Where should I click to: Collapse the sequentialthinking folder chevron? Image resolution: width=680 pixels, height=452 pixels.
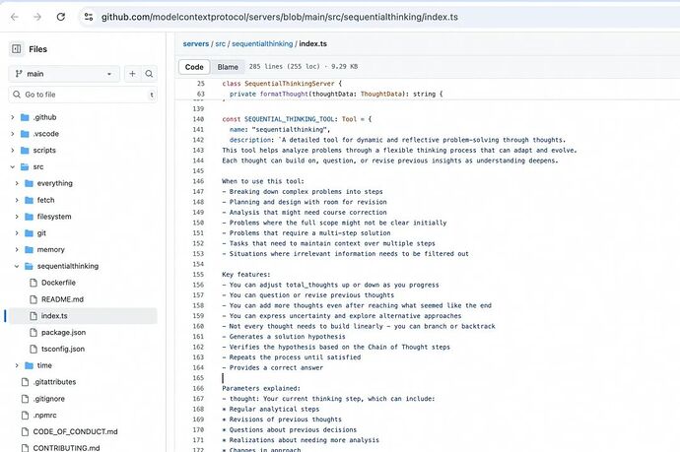[x=16, y=266]
